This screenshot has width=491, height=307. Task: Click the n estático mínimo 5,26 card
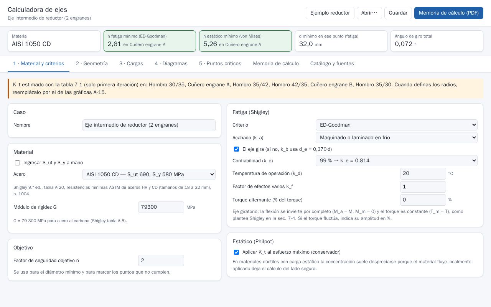(x=245, y=41)
